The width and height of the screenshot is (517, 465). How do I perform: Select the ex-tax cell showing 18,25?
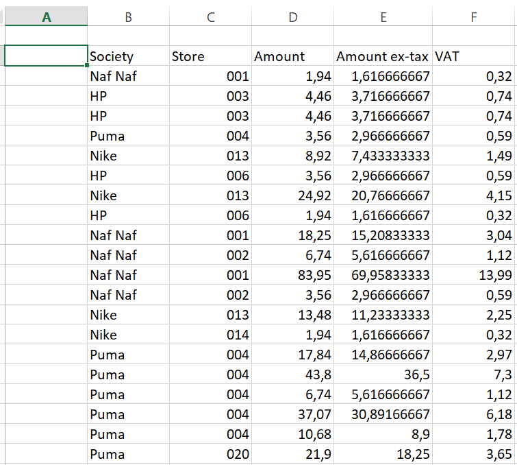pyautogui.click(x=383, y=454)
